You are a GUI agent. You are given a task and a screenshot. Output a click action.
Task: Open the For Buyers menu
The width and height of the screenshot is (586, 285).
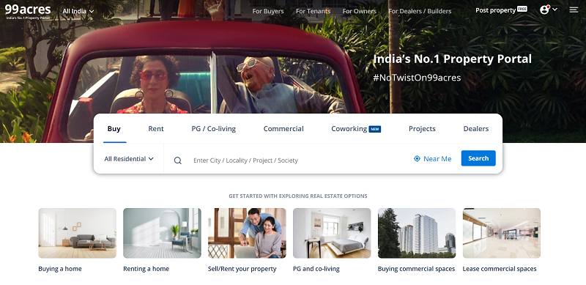tap(268, 11)
